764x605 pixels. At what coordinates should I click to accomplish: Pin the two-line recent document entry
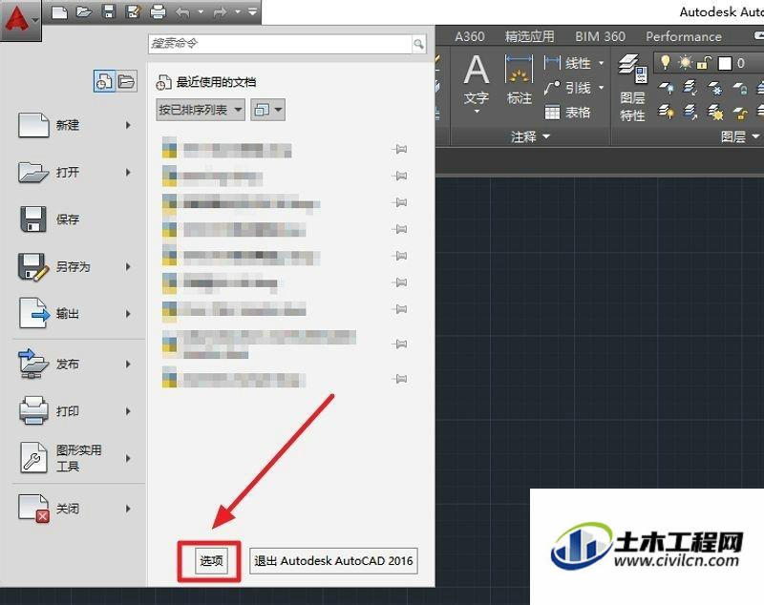(399, 344)
